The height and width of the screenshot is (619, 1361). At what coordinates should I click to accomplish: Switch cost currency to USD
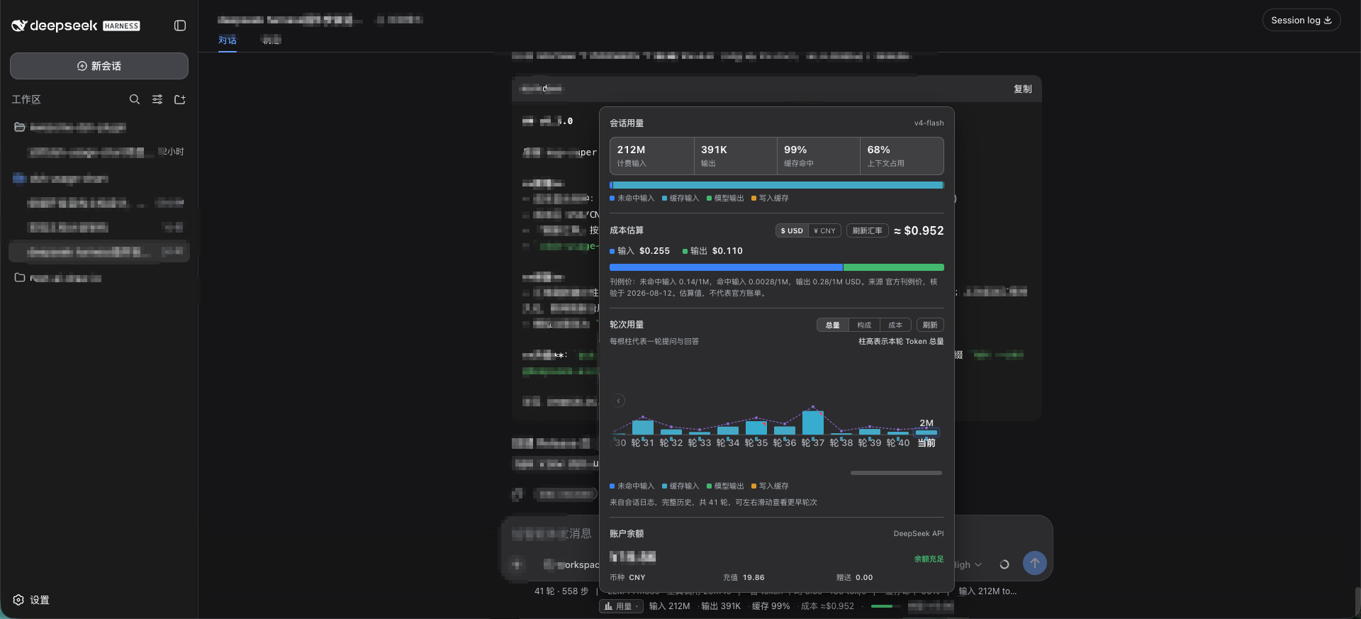click(792, 230)
